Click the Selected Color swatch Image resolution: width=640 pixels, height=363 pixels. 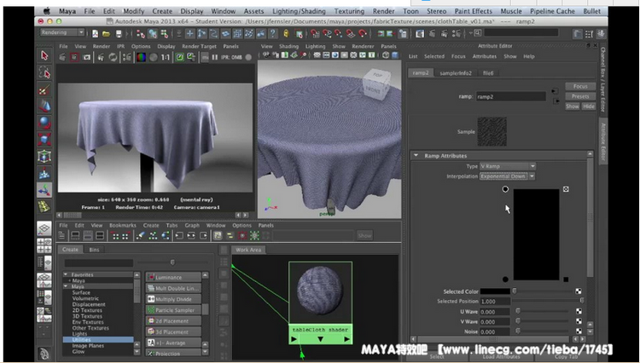495,291
